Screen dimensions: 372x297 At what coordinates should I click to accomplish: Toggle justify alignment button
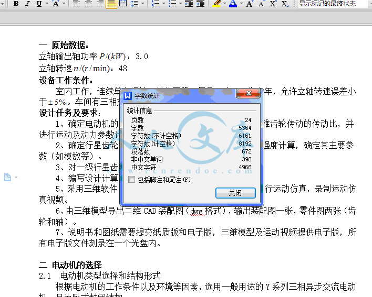point(111,4)
